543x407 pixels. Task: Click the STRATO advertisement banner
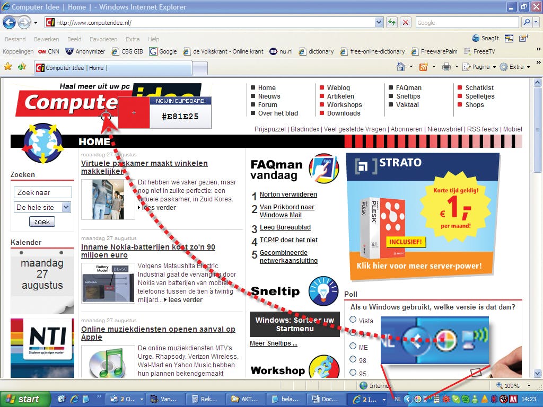[423, 216]
